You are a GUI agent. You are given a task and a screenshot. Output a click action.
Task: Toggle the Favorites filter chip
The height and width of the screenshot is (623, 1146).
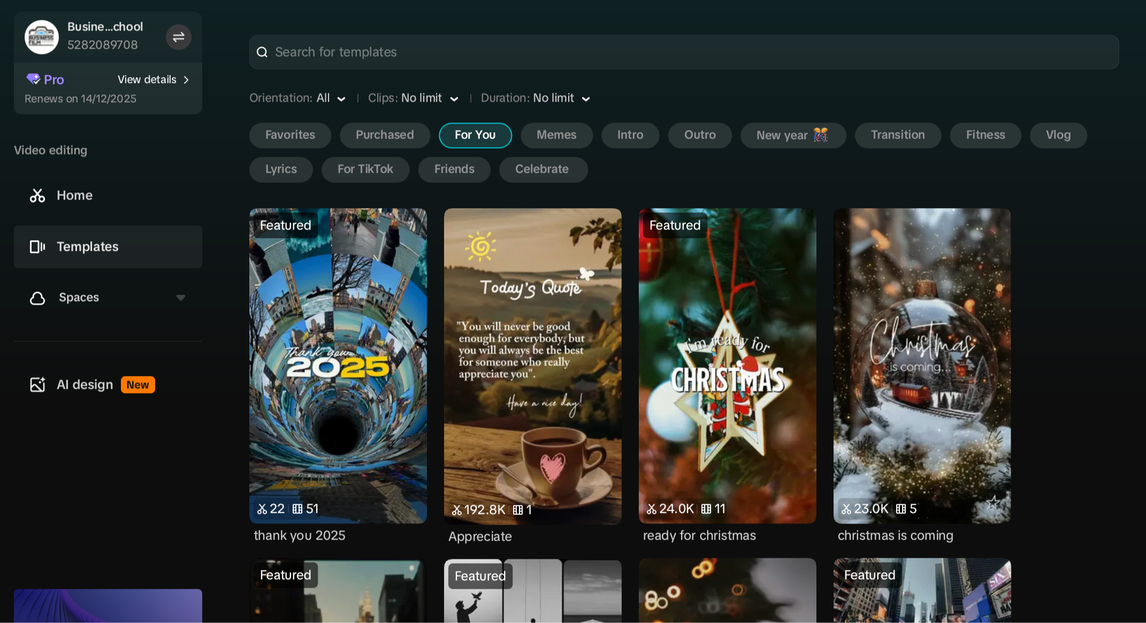click(290, 135)
